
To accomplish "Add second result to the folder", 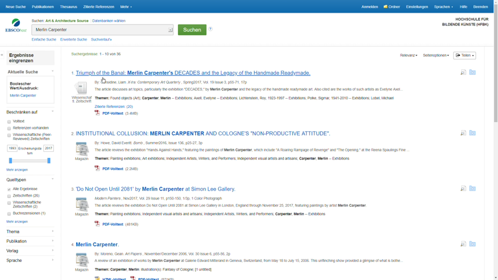I will pos(472,133).
